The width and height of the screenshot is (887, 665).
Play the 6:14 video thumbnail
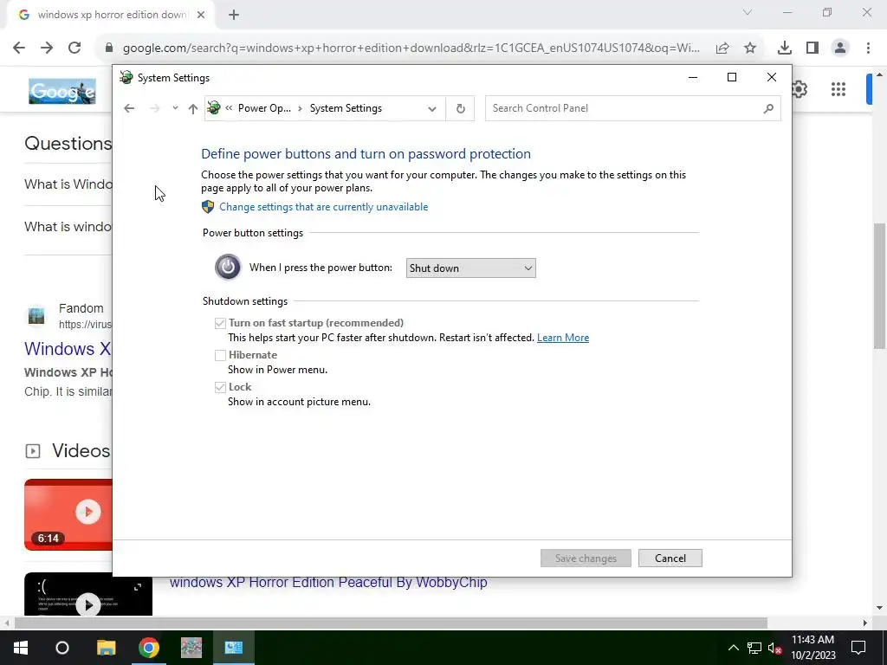(68, 514)
